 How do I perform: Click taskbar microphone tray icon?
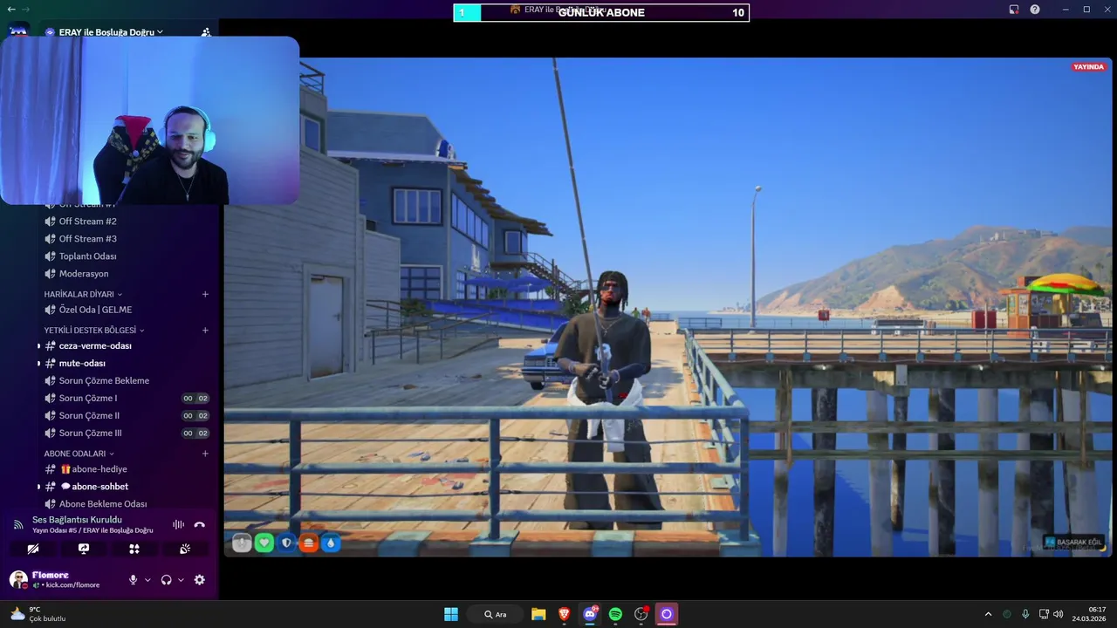1025,614
